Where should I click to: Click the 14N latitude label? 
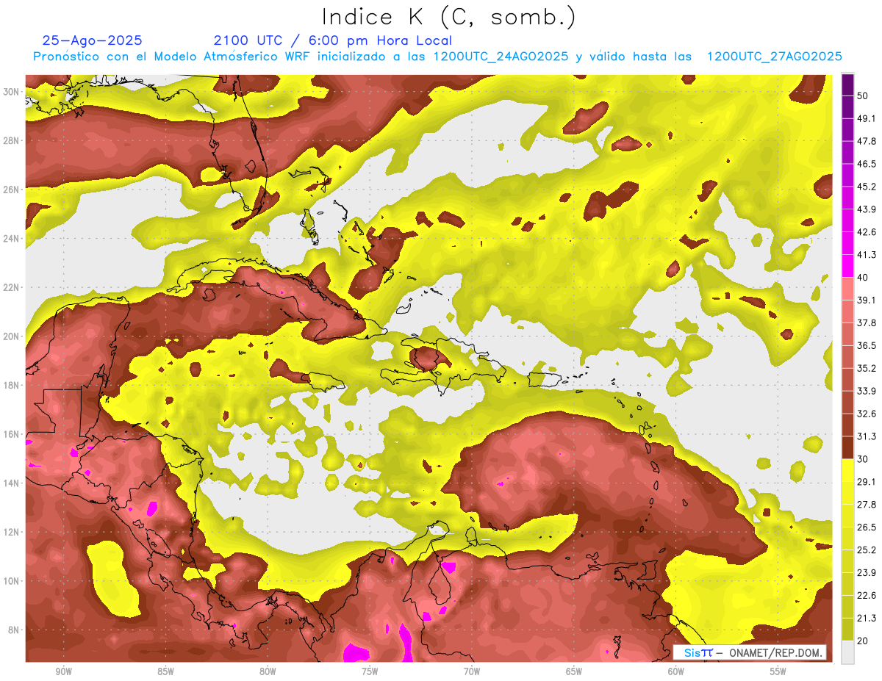click(x=12, y=483)
